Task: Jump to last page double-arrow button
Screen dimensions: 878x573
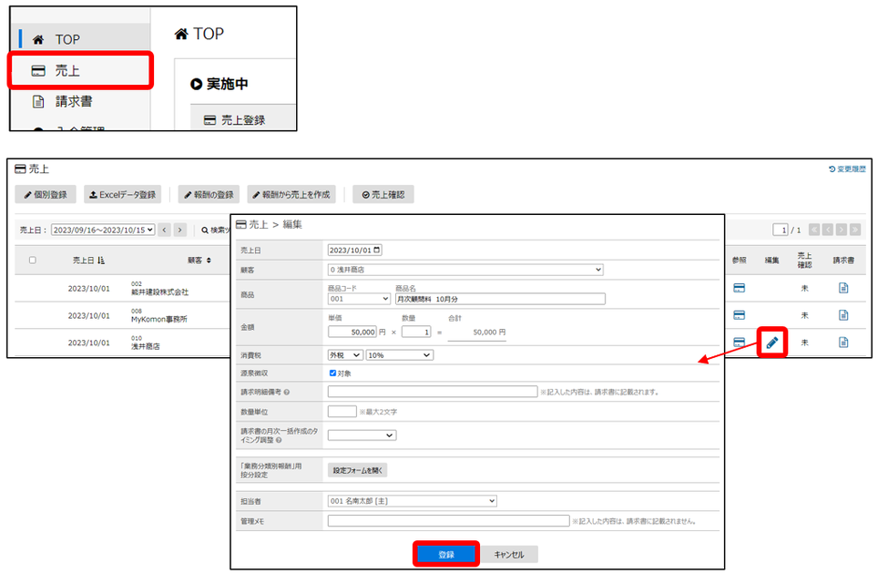Action: (x=853, y=230)
